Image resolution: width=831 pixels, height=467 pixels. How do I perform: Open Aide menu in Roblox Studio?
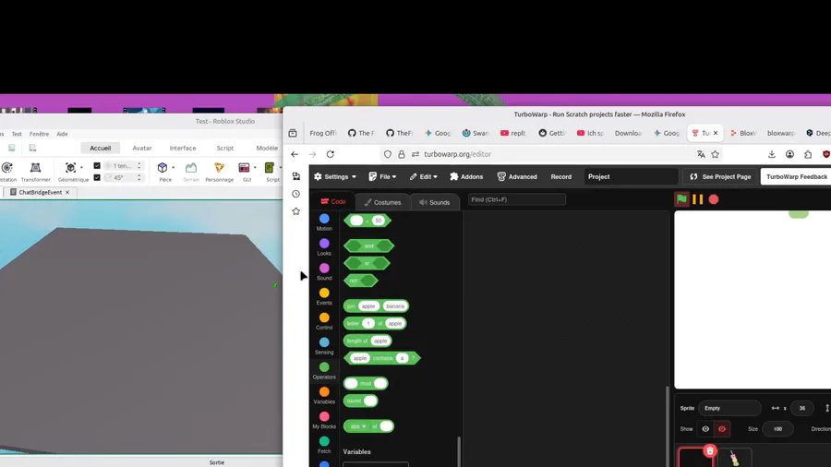coord(62,134)
